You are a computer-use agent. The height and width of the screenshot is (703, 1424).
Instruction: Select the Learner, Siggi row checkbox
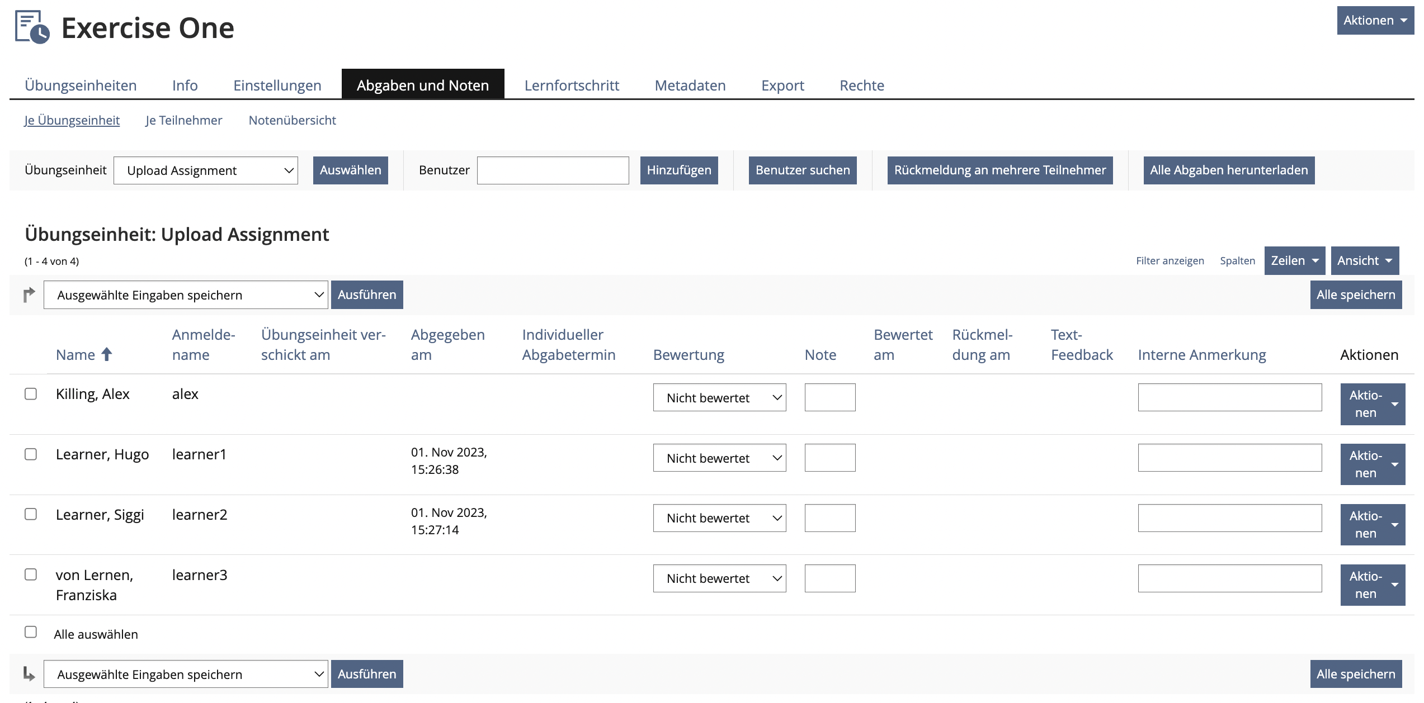[x=31, y=514]
